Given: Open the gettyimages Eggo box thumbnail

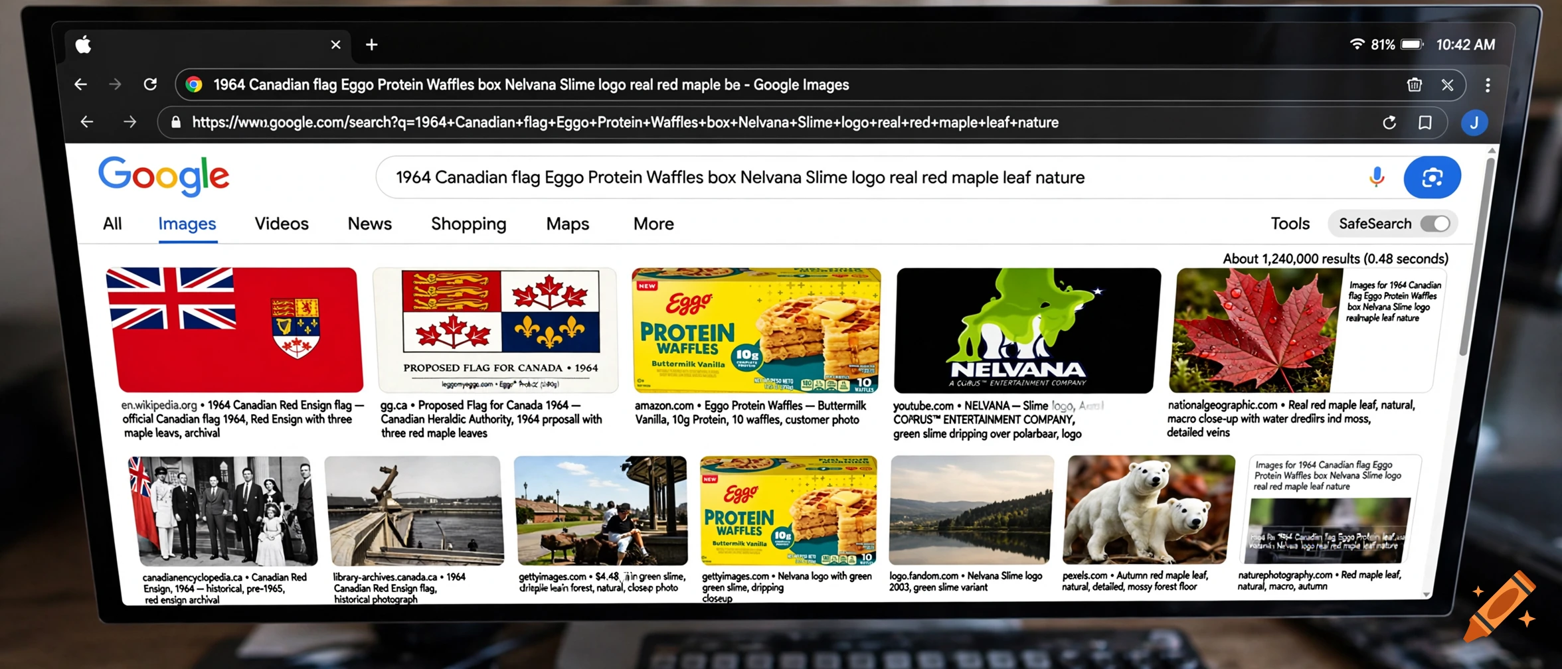Looking at the screenshot, I should click(x=789, y=510).
